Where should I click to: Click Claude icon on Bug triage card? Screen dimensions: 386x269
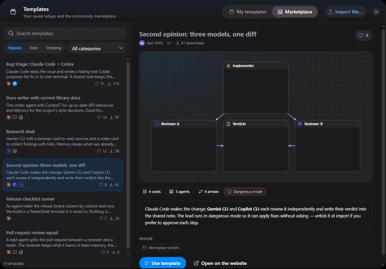(9, 84)
